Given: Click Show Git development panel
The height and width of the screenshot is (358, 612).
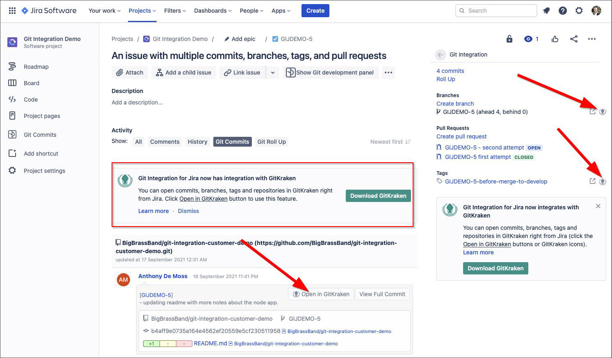Looking at the screenshot, I should point(330,73).
